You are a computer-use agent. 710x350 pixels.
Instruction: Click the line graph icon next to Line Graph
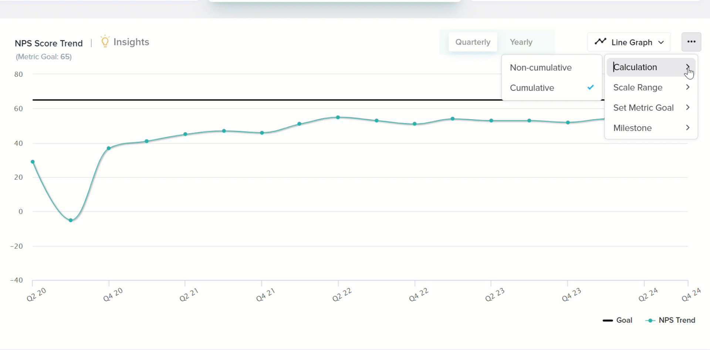[x=601, y=42]
